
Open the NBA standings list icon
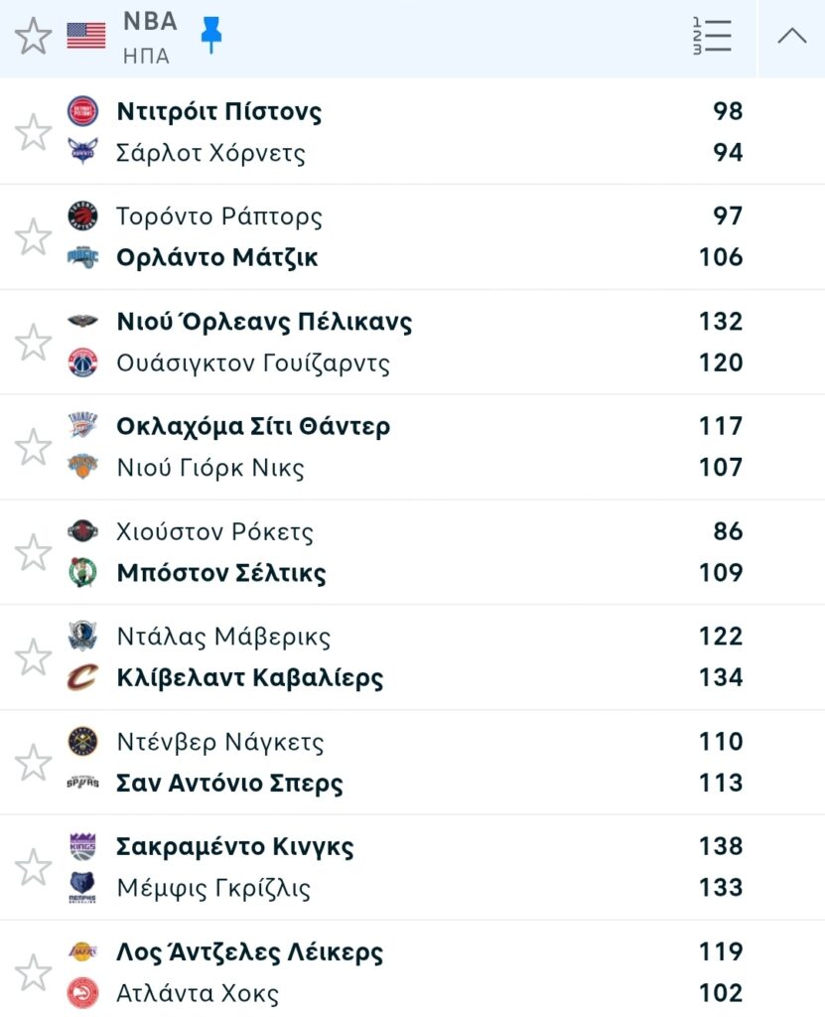[711, 37]
